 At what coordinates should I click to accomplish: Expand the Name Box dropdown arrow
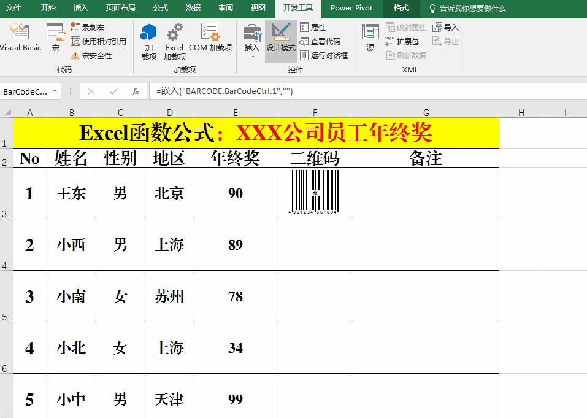pos(55,91)
